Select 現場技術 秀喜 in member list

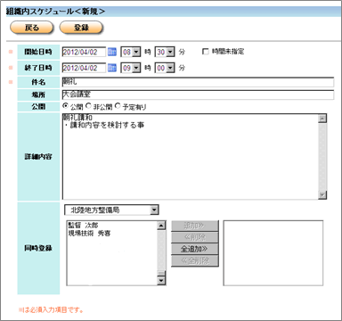(89, 234)
